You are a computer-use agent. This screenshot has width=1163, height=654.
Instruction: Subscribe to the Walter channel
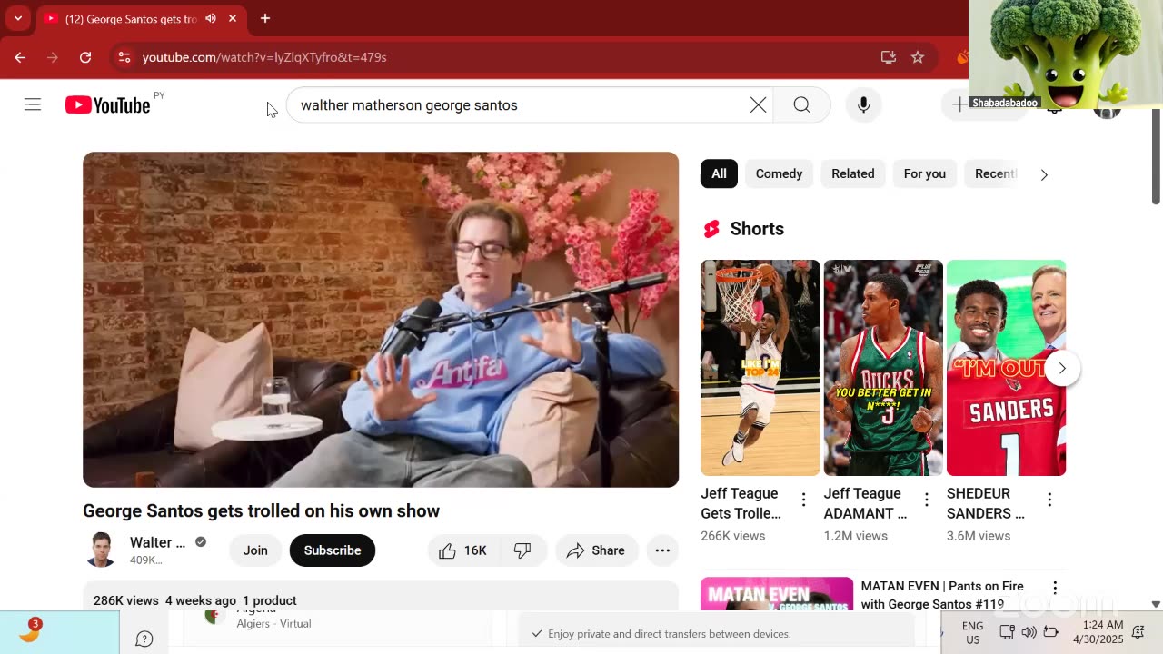pyautogui.click(x=333, y=550)
